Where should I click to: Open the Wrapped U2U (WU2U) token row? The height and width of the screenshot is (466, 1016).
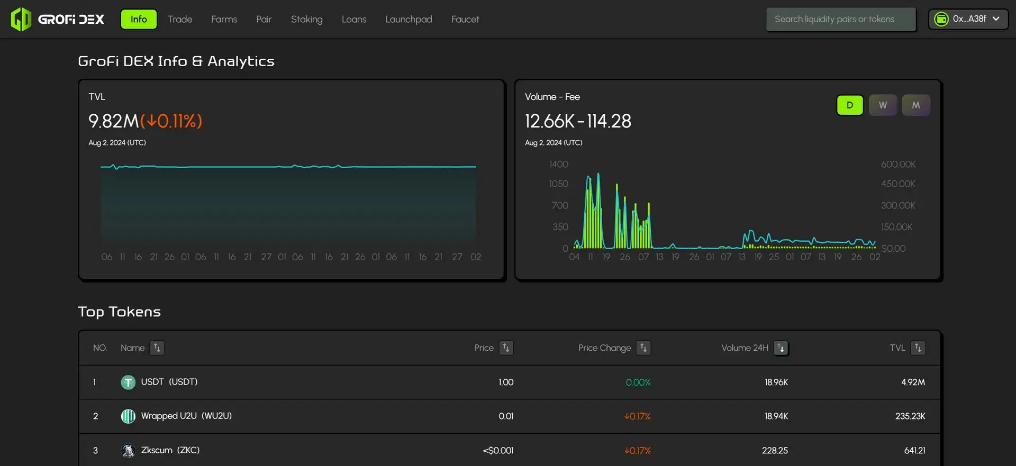click(186, 416)
